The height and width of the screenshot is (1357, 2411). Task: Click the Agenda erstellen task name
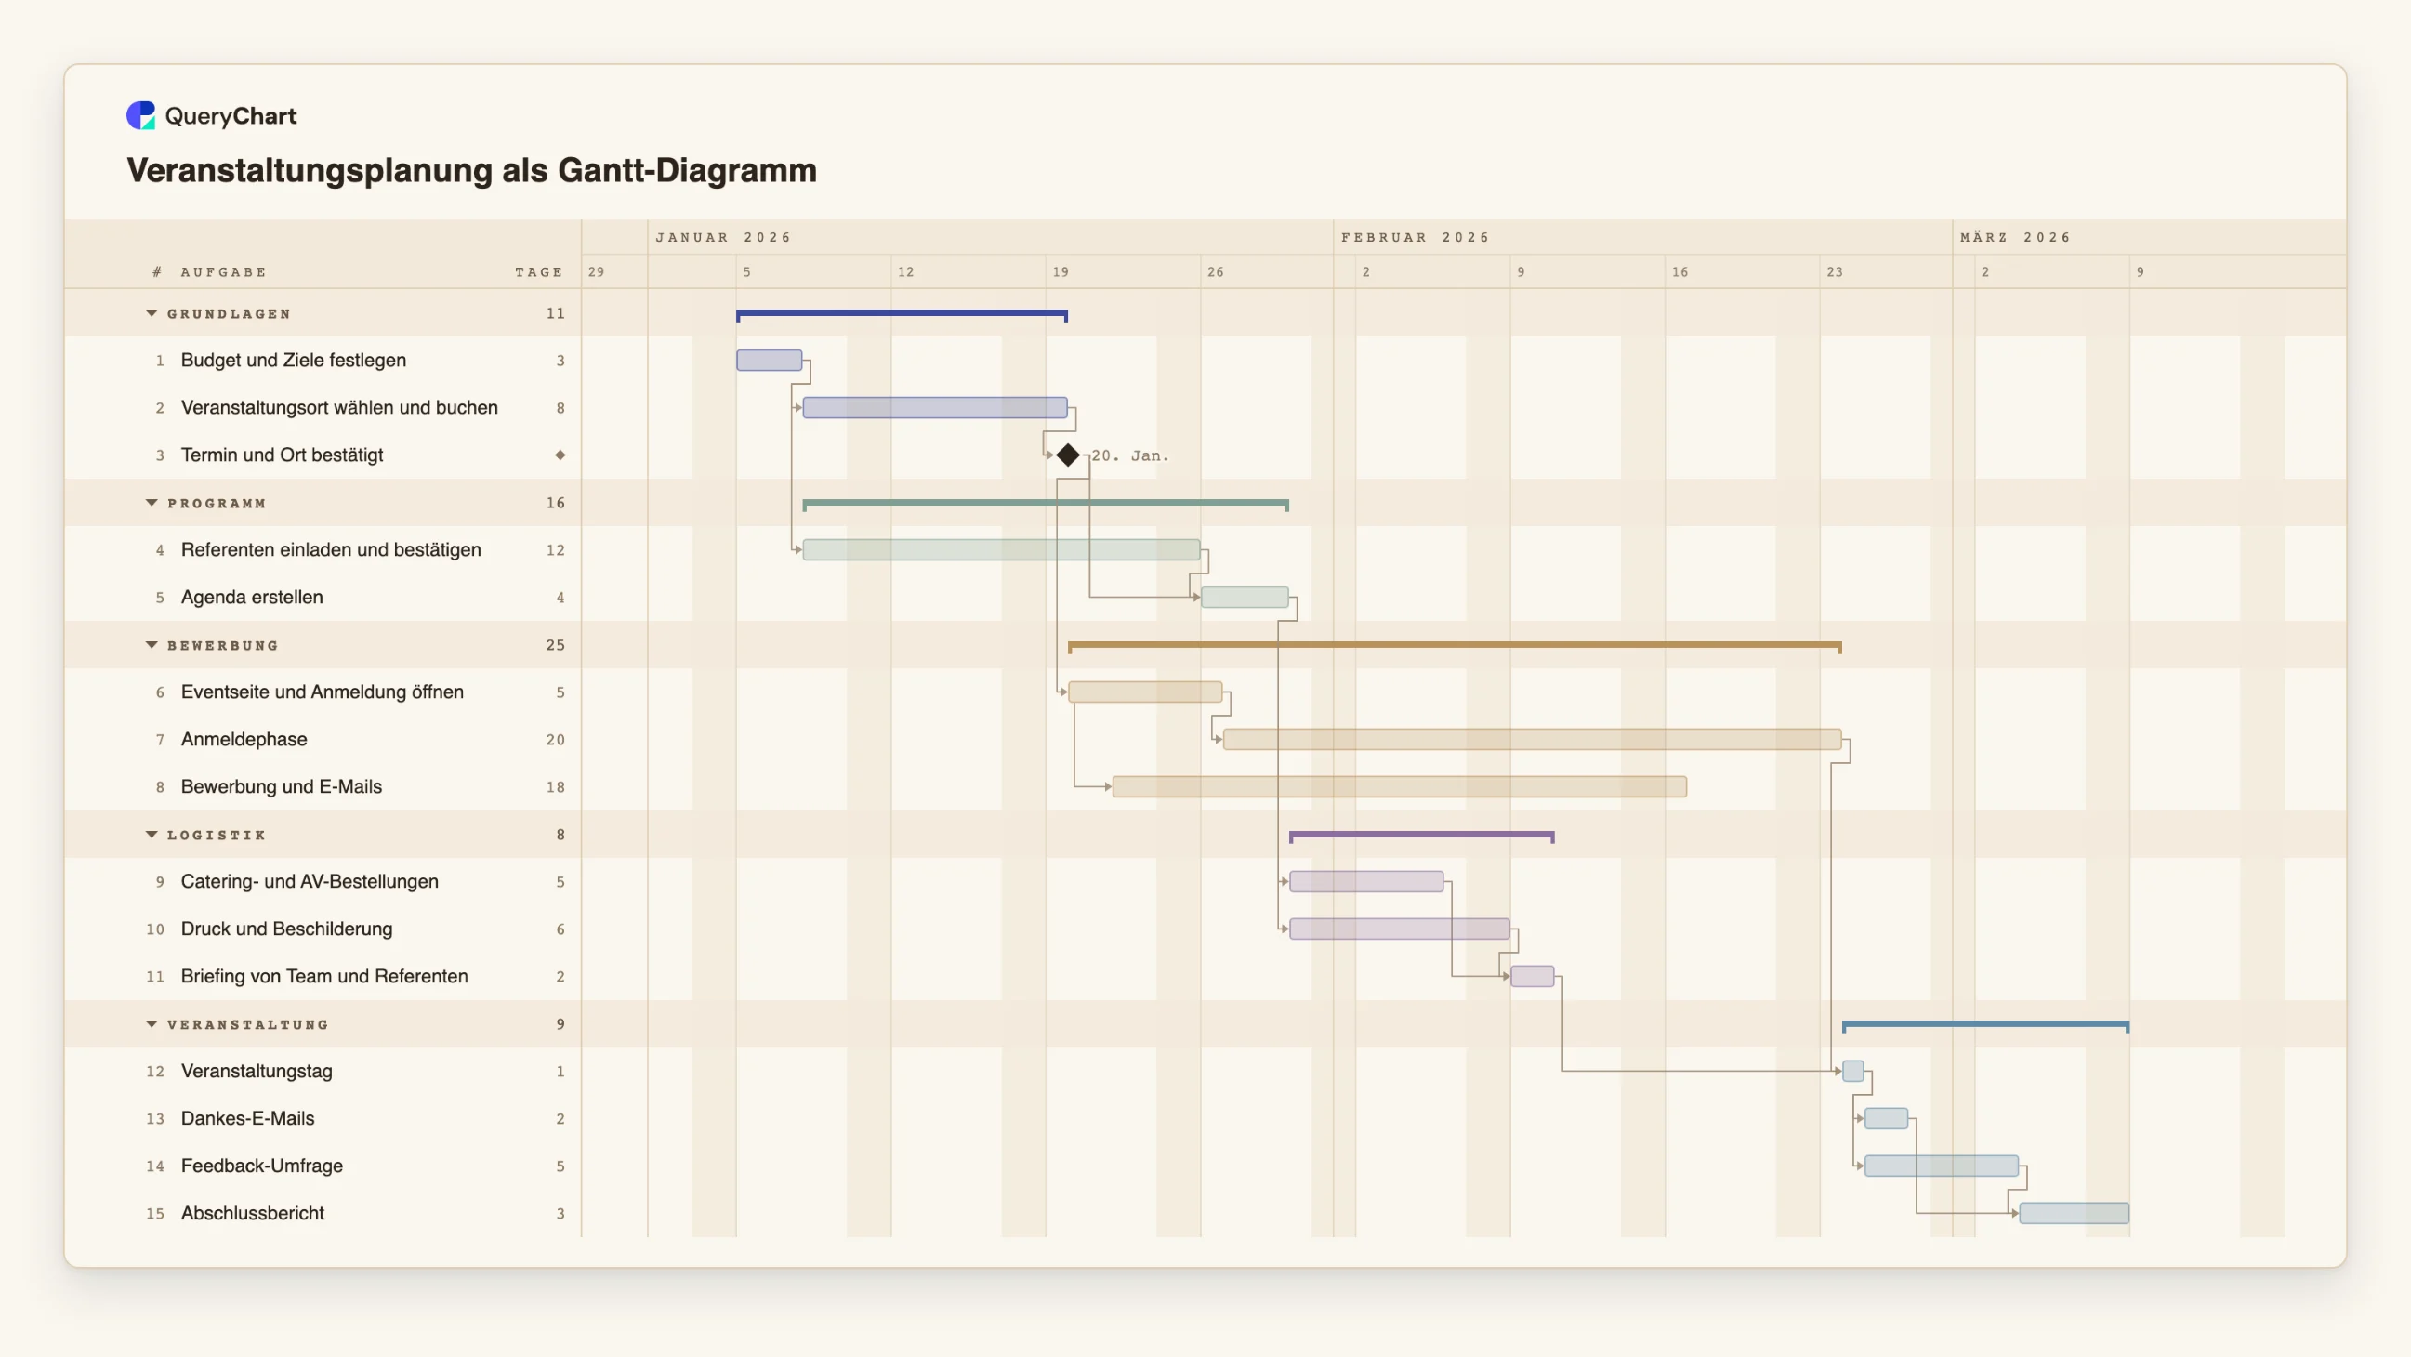point(252,597)
